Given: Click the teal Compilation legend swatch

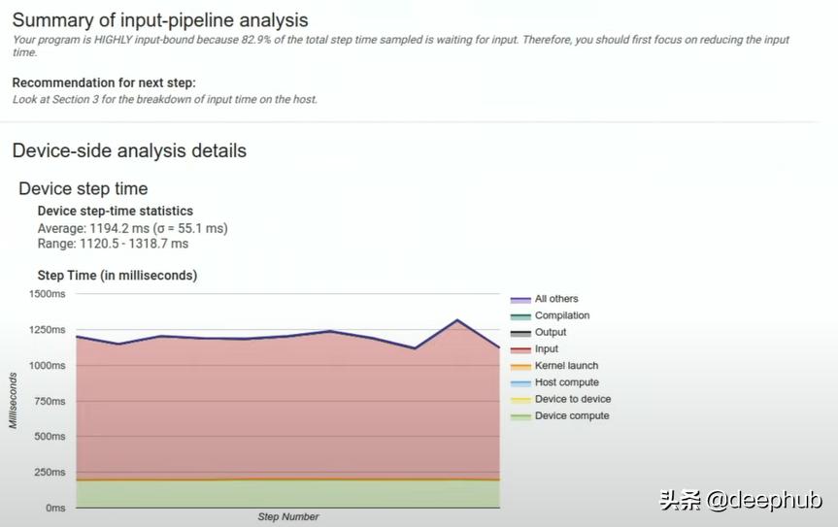Looking at the screenshot, I should pyautogui.click(x=520, y=316).
